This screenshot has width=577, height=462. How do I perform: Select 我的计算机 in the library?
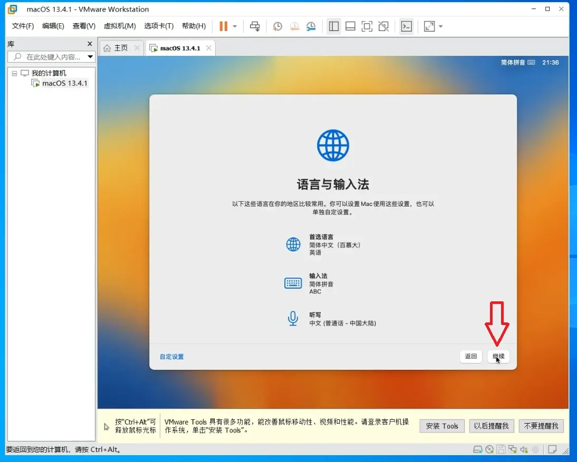coord(49,73)
